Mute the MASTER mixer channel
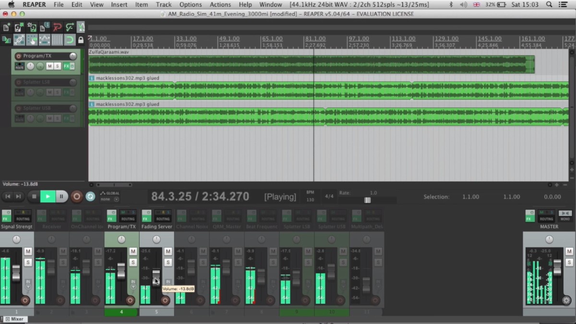This screenshot has width=576, height=324. coord(569,251)
